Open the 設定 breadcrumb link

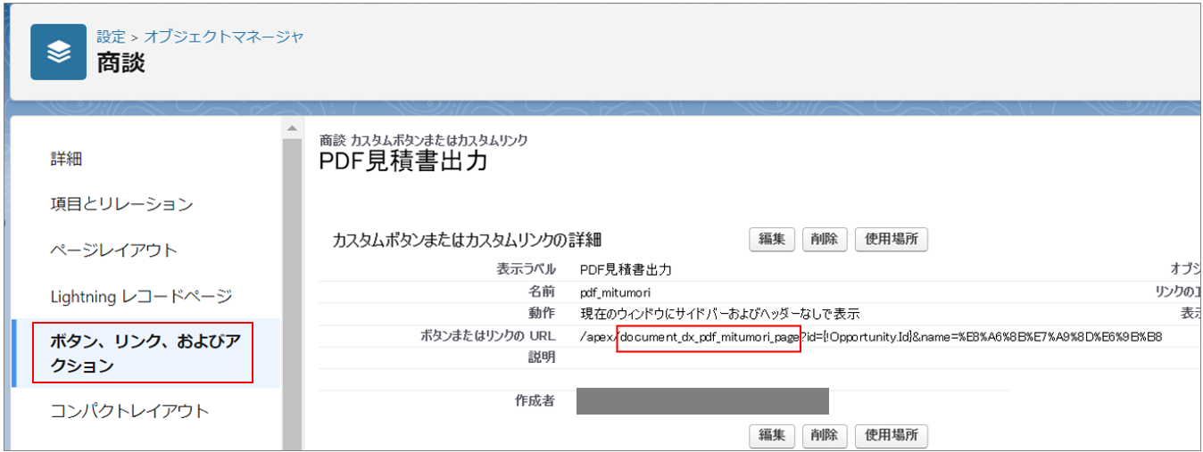tap(112, 37)
